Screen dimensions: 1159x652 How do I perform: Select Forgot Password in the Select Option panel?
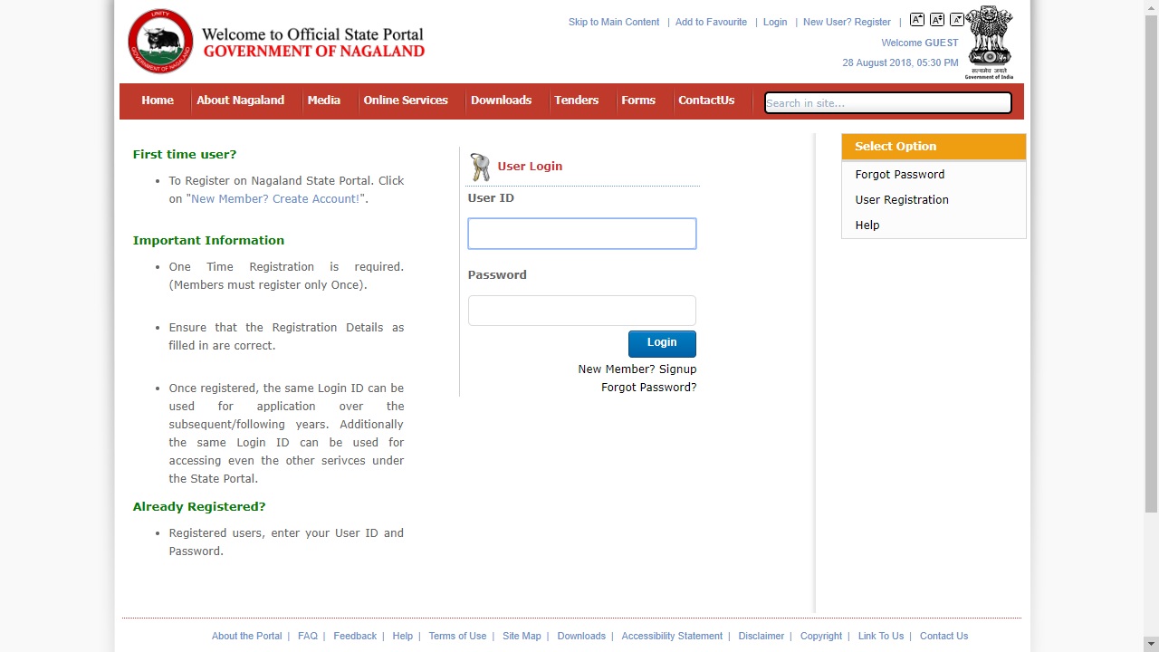(899, 174)
